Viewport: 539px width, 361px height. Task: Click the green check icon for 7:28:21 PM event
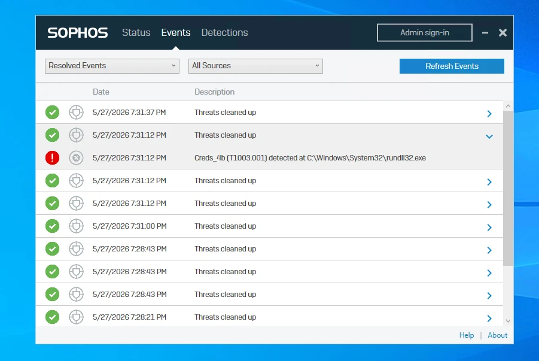pyautogui.click(x=52, y=317)
